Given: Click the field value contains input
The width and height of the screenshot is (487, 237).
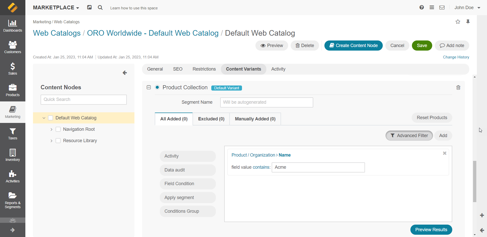Looking at the screenshot, I should point(318,167).
